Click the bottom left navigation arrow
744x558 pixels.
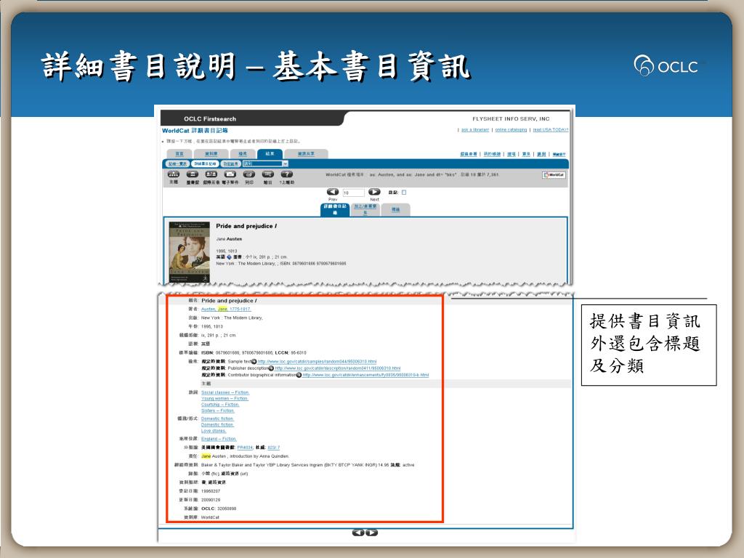click(x=358, y=533)
